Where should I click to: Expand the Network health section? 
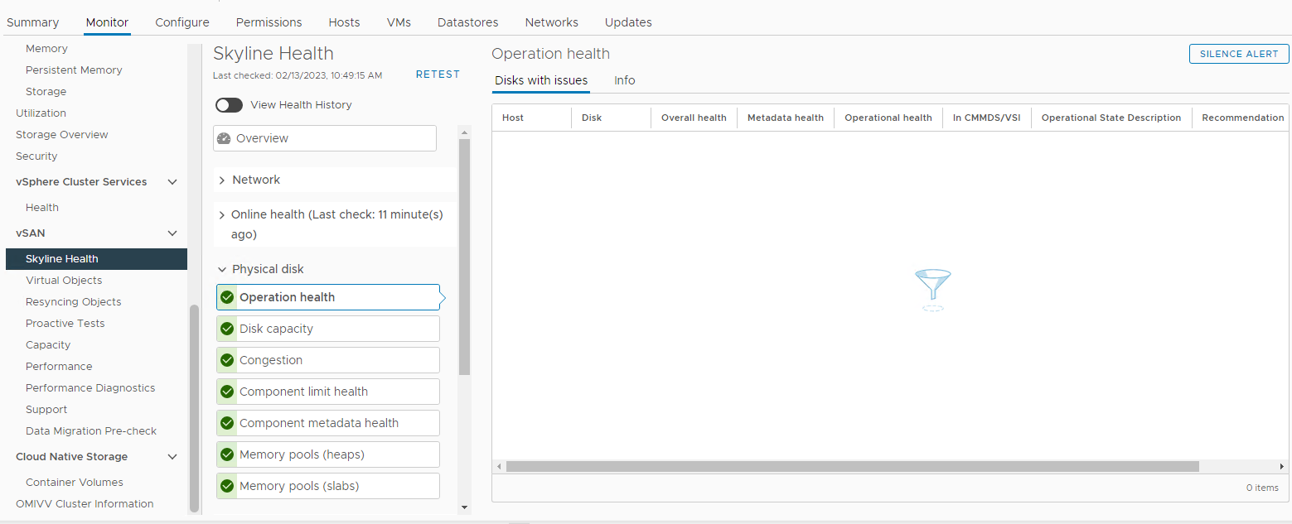tap(222, 180)
